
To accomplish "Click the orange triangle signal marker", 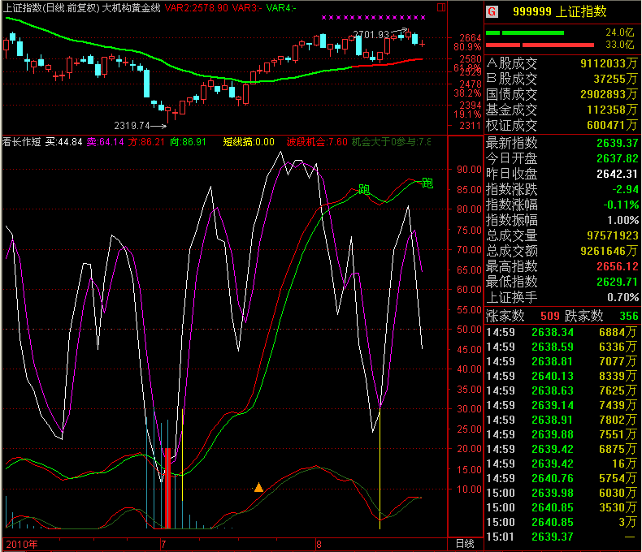I will [x=258, y=487].
